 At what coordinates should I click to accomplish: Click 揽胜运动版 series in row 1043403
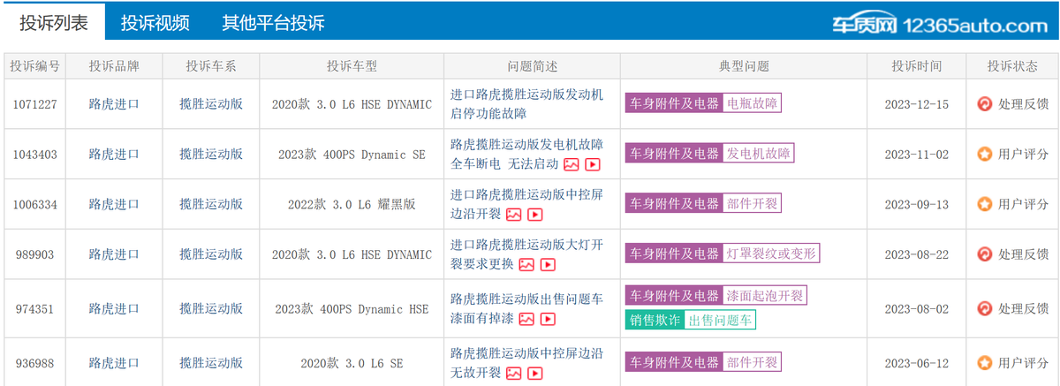click(211, 154)
